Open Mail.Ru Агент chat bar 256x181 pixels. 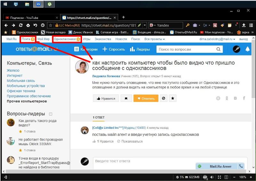(217, 166)
